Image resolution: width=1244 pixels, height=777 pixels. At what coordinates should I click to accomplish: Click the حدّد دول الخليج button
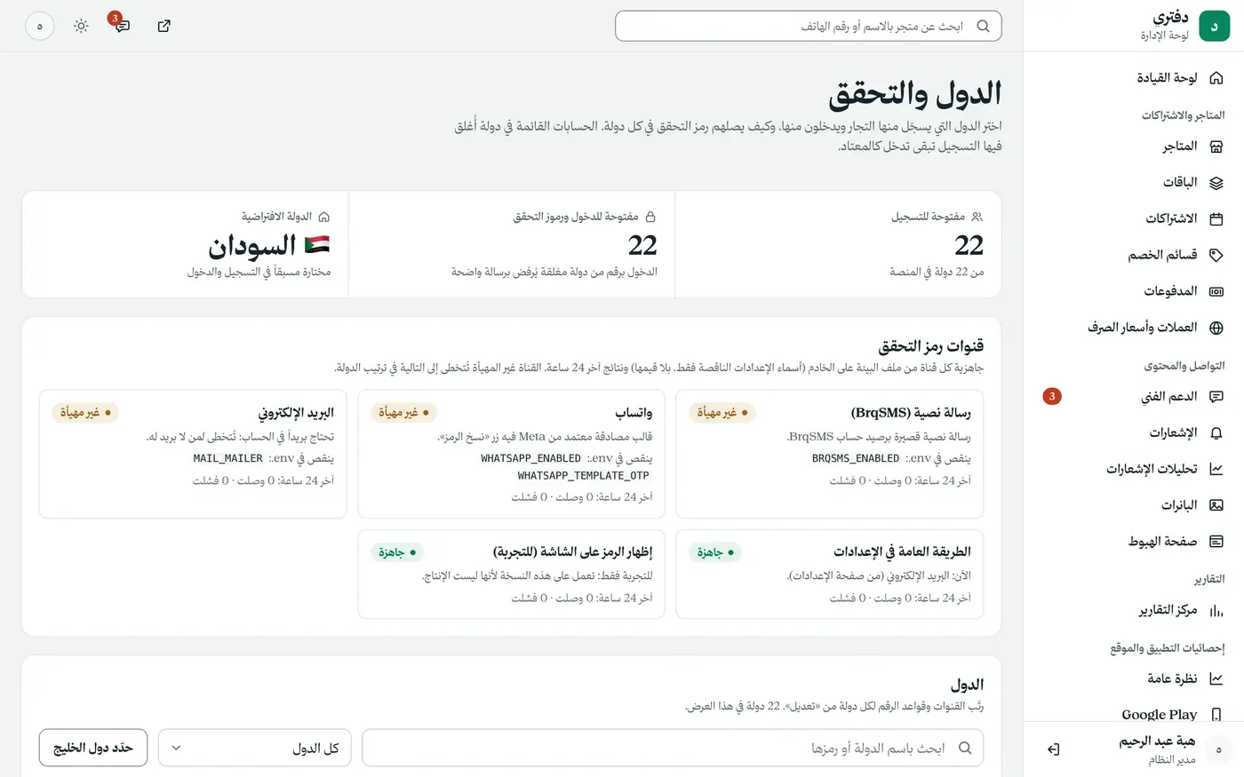(93, 748)
